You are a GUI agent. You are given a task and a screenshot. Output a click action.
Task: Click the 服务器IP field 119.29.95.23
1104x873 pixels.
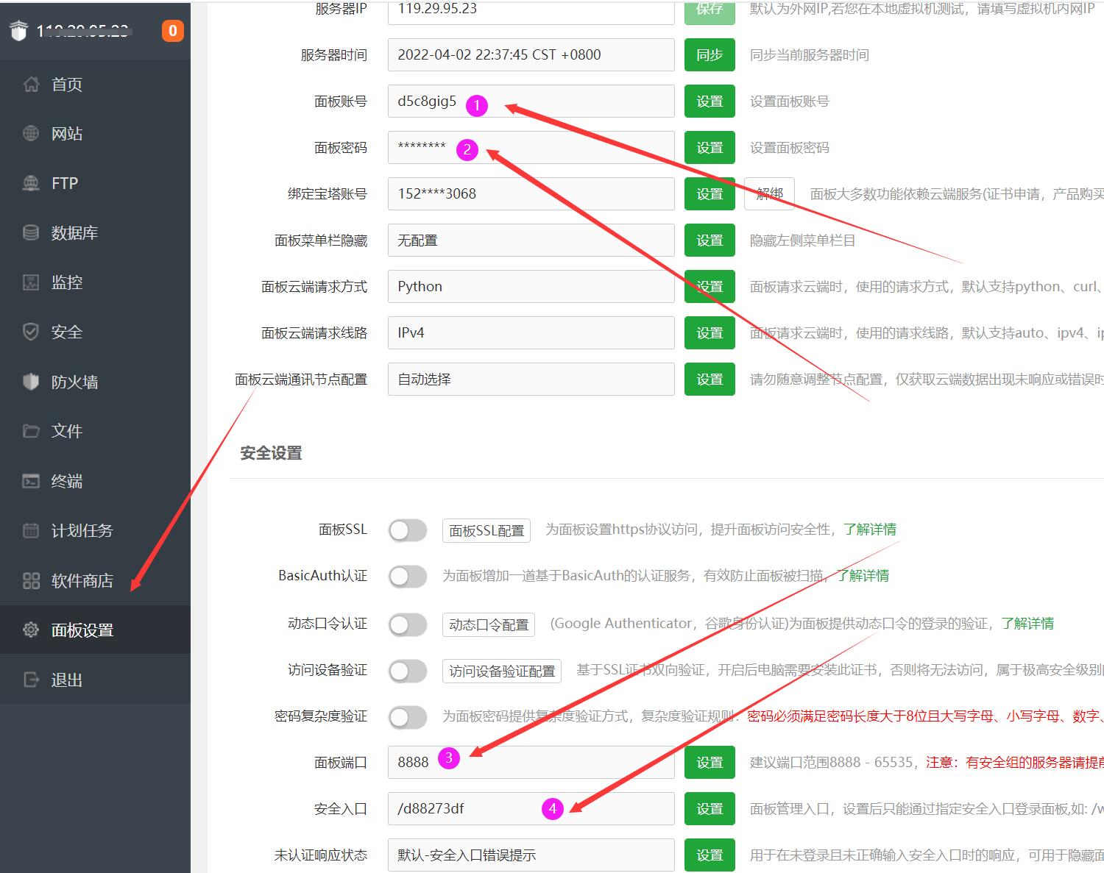(531, 12)
